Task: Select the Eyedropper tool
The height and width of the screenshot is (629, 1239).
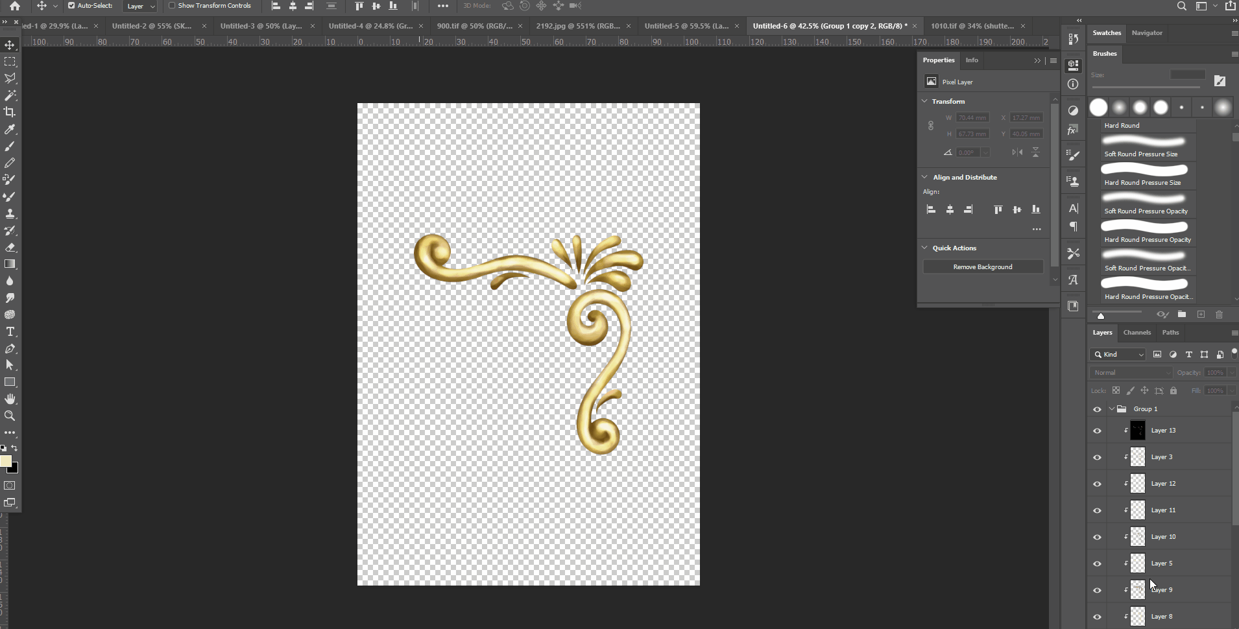Action: click(x=10, y=130)
